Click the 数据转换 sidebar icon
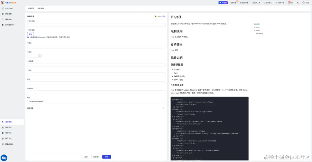The height and width of the screenshot is (162, 312). tap(3, 19)
